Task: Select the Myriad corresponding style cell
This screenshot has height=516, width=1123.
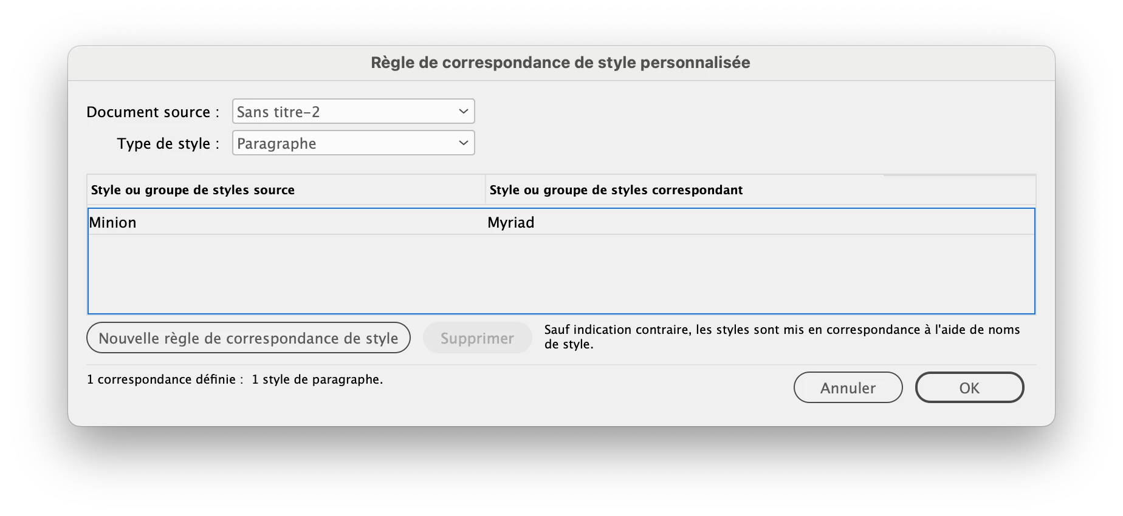Action: tap(760, 223)
